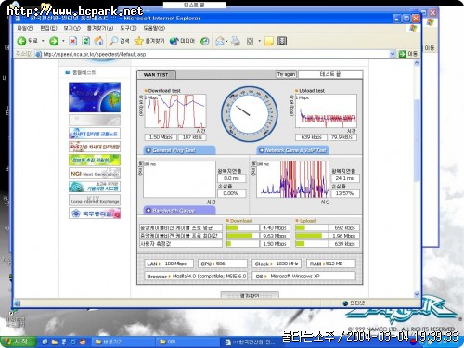Click the Try again button
464x348 pixels.
[286, 74]
